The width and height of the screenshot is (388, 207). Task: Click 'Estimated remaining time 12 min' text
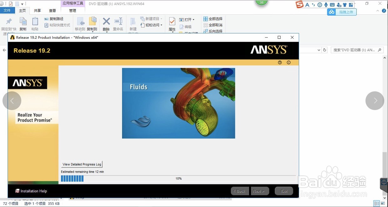click(82, 172)
